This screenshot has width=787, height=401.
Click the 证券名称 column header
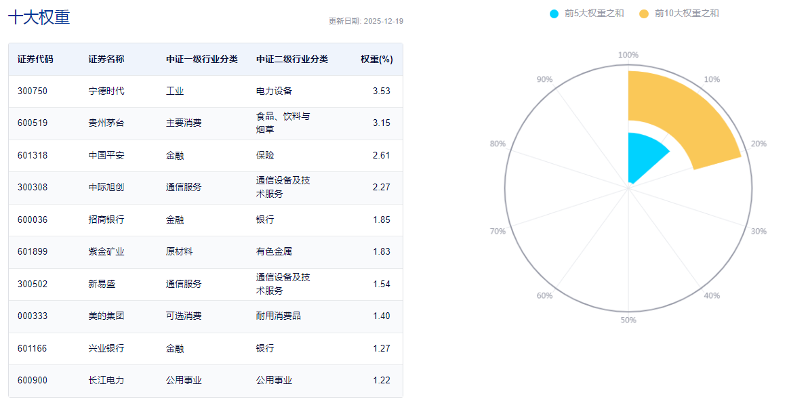106,59
